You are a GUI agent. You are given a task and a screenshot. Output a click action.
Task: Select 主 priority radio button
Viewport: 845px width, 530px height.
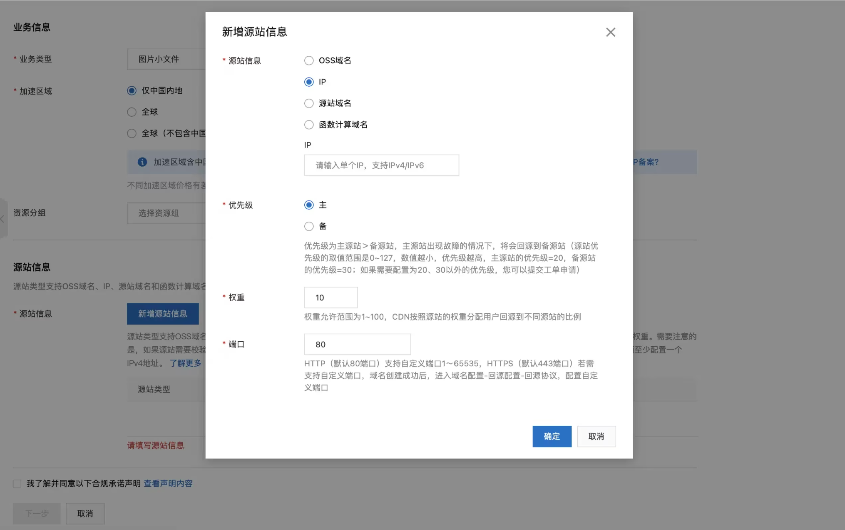[309, 205]
